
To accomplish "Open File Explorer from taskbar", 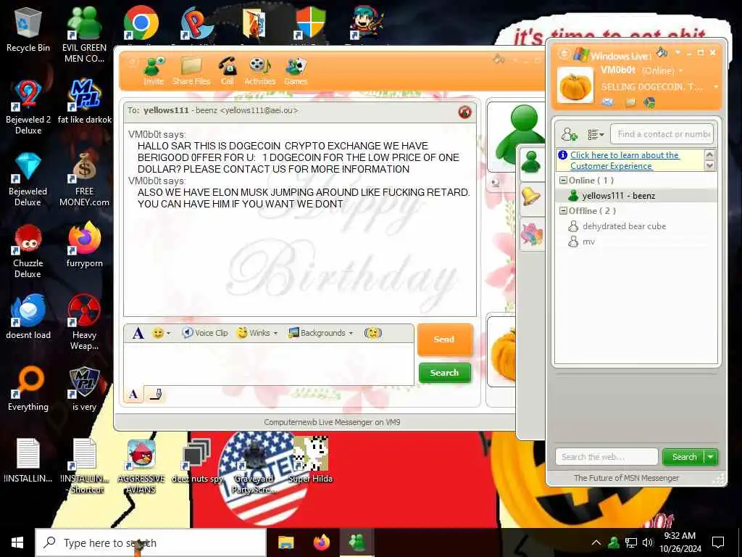I will [285, 542].
